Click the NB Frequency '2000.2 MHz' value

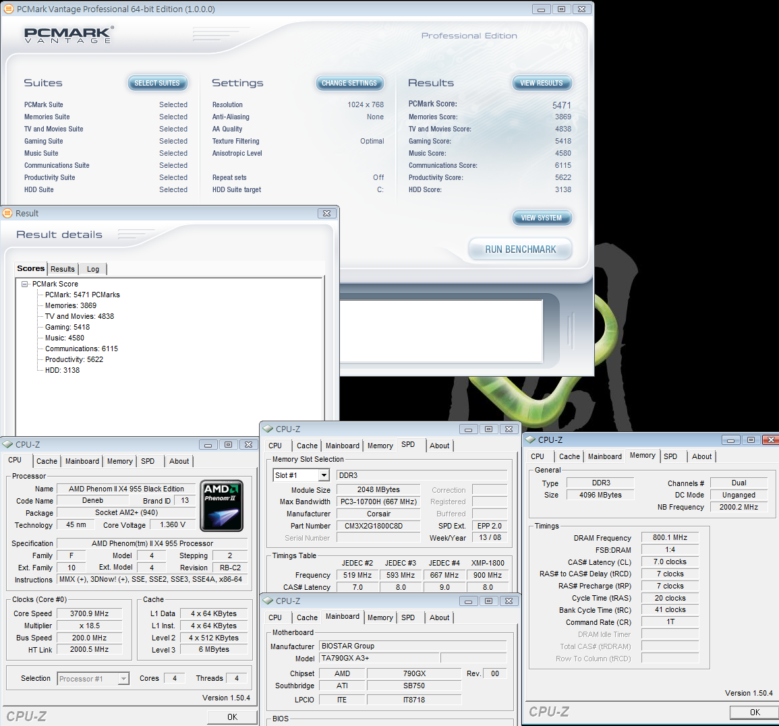(x=739, y=507)
